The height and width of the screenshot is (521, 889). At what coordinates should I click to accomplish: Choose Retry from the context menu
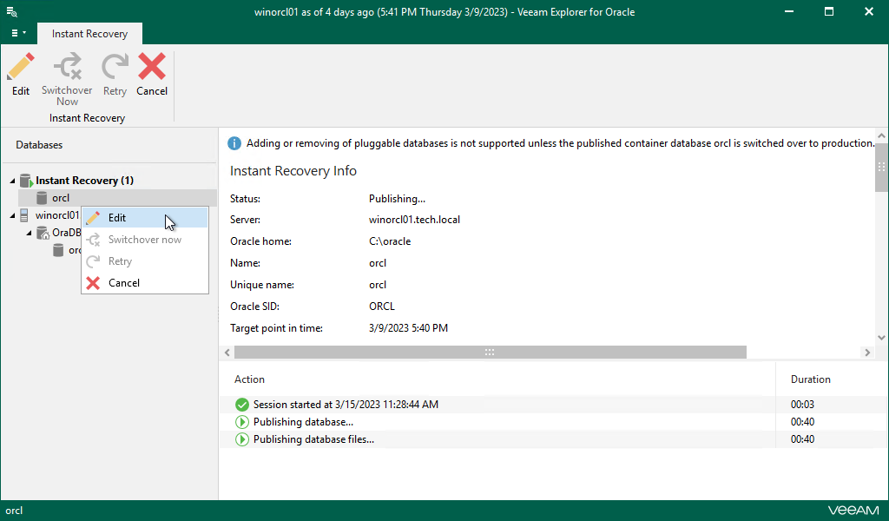click(145, 261)
